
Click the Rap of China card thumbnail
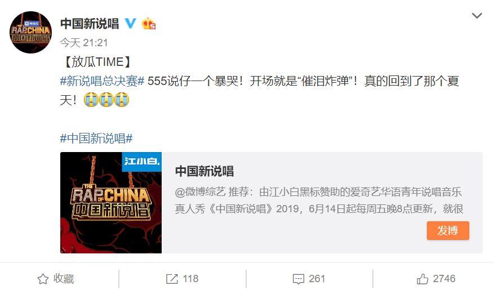coord(111,203)
